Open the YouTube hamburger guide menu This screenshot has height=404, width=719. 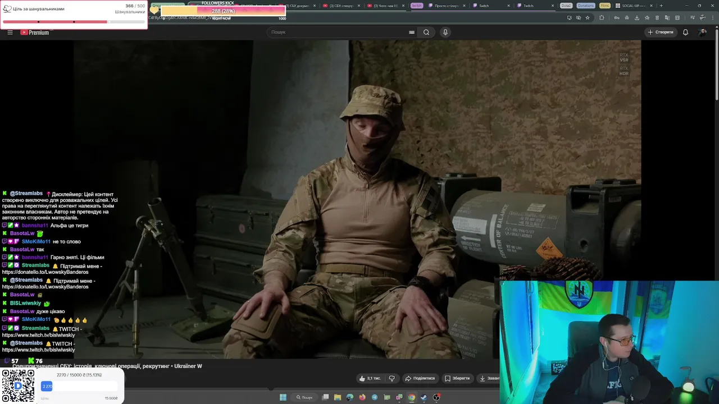[x=10, y=32]
